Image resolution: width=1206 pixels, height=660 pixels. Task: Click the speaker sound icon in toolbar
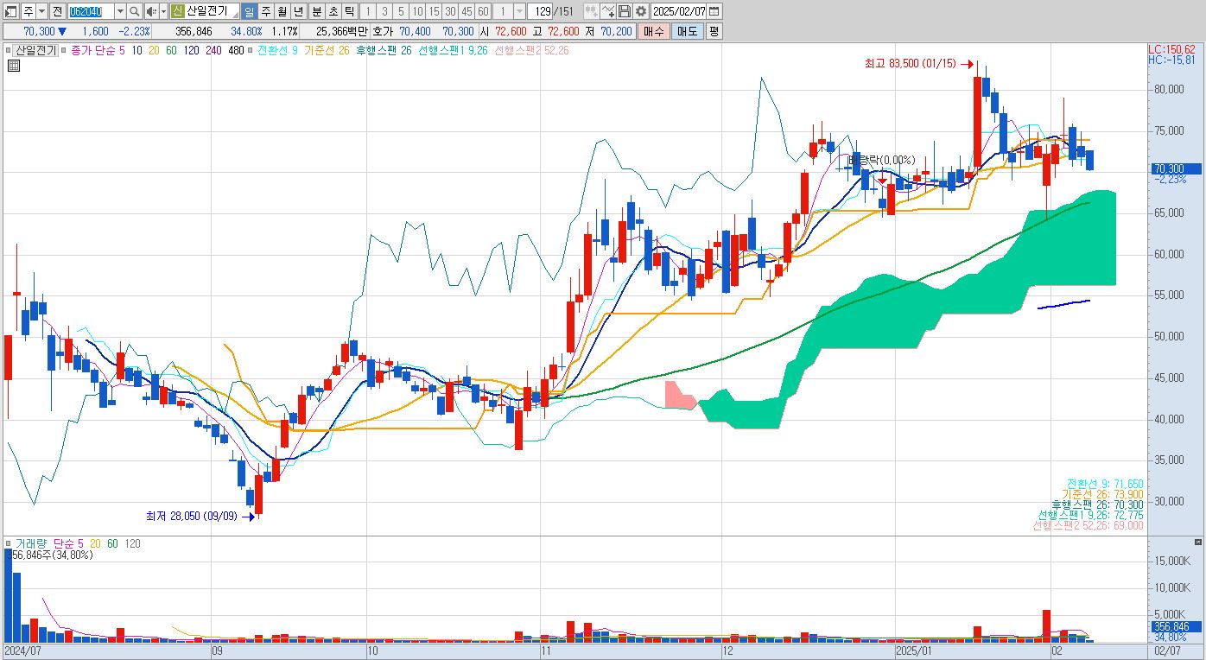(x=151, y=11)
